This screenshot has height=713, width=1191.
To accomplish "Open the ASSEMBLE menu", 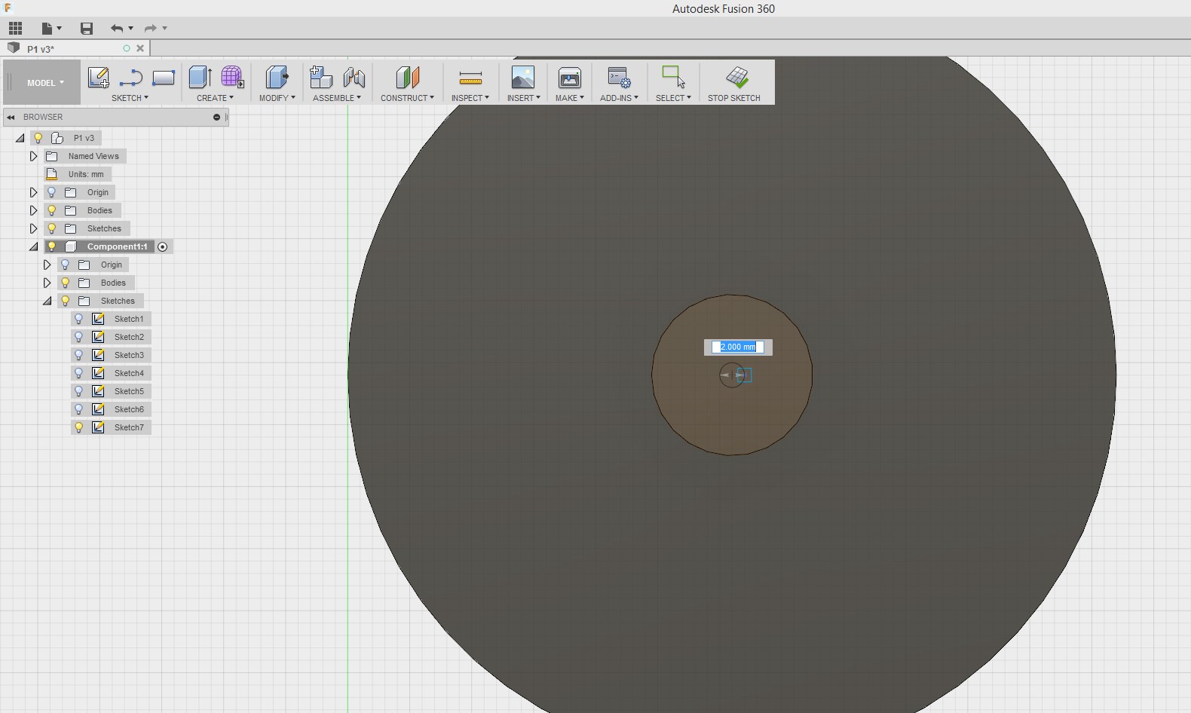I will point(336,98).
